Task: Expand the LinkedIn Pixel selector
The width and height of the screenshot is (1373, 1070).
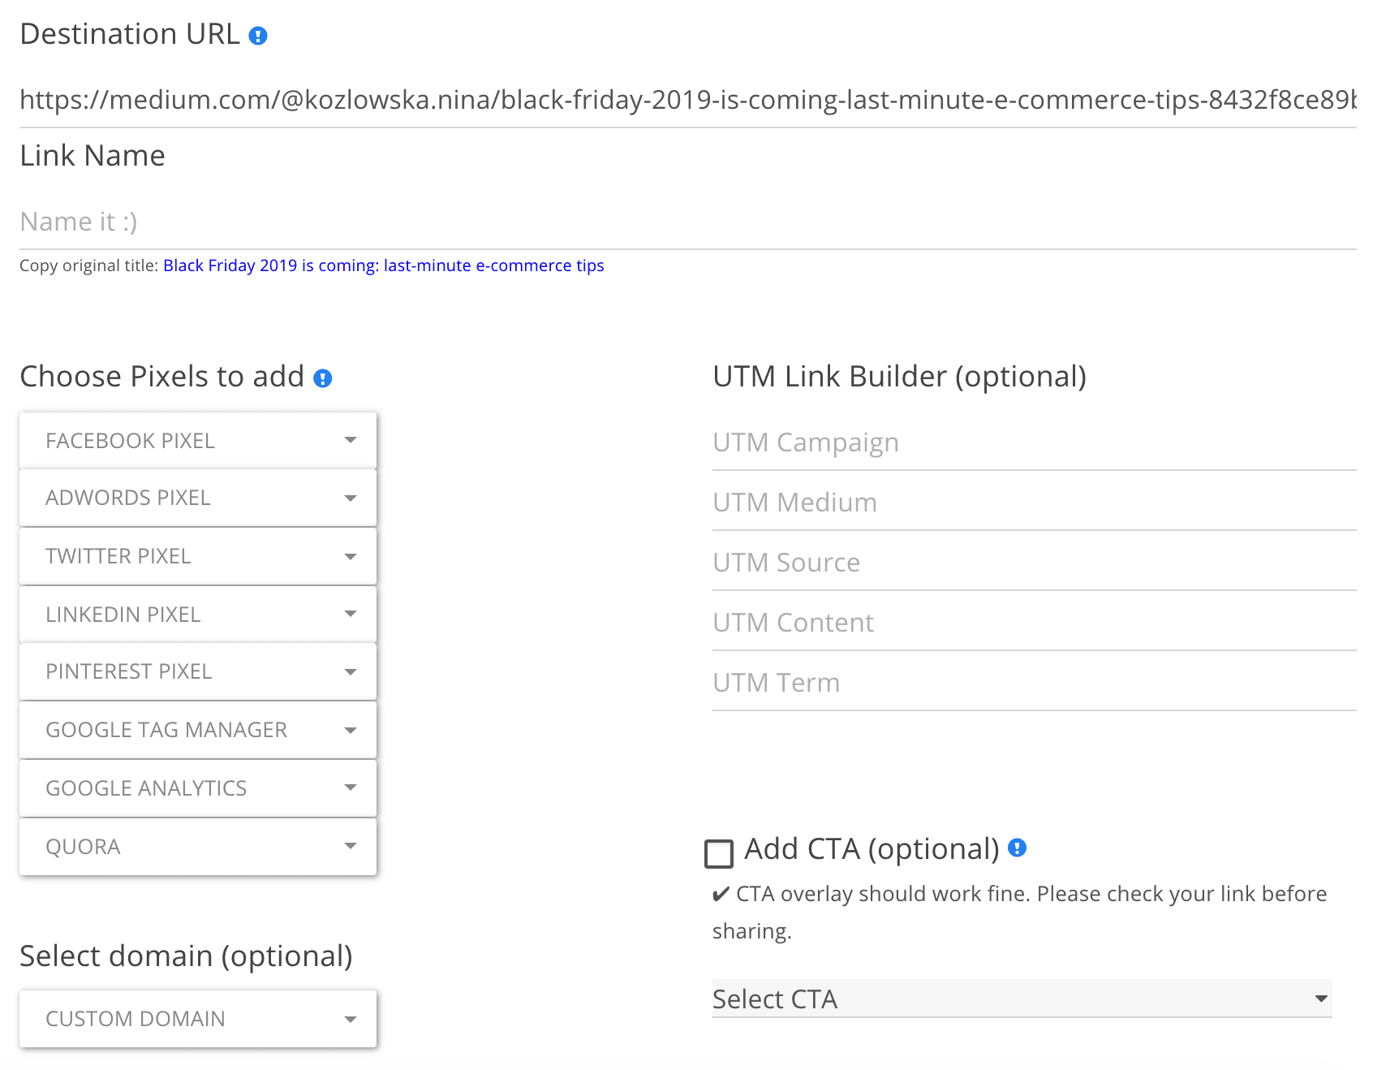Action: click(x=198, y=615)
